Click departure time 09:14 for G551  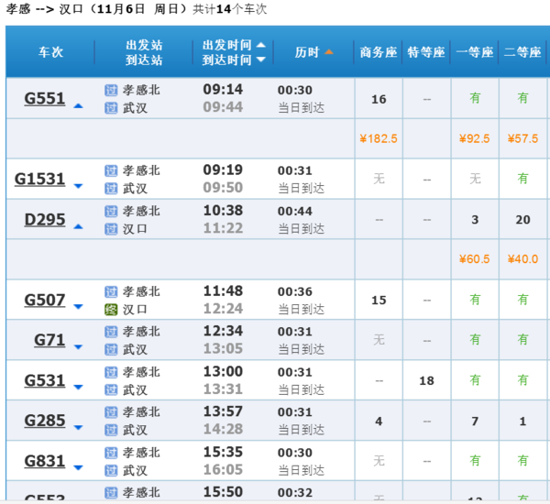223,90
